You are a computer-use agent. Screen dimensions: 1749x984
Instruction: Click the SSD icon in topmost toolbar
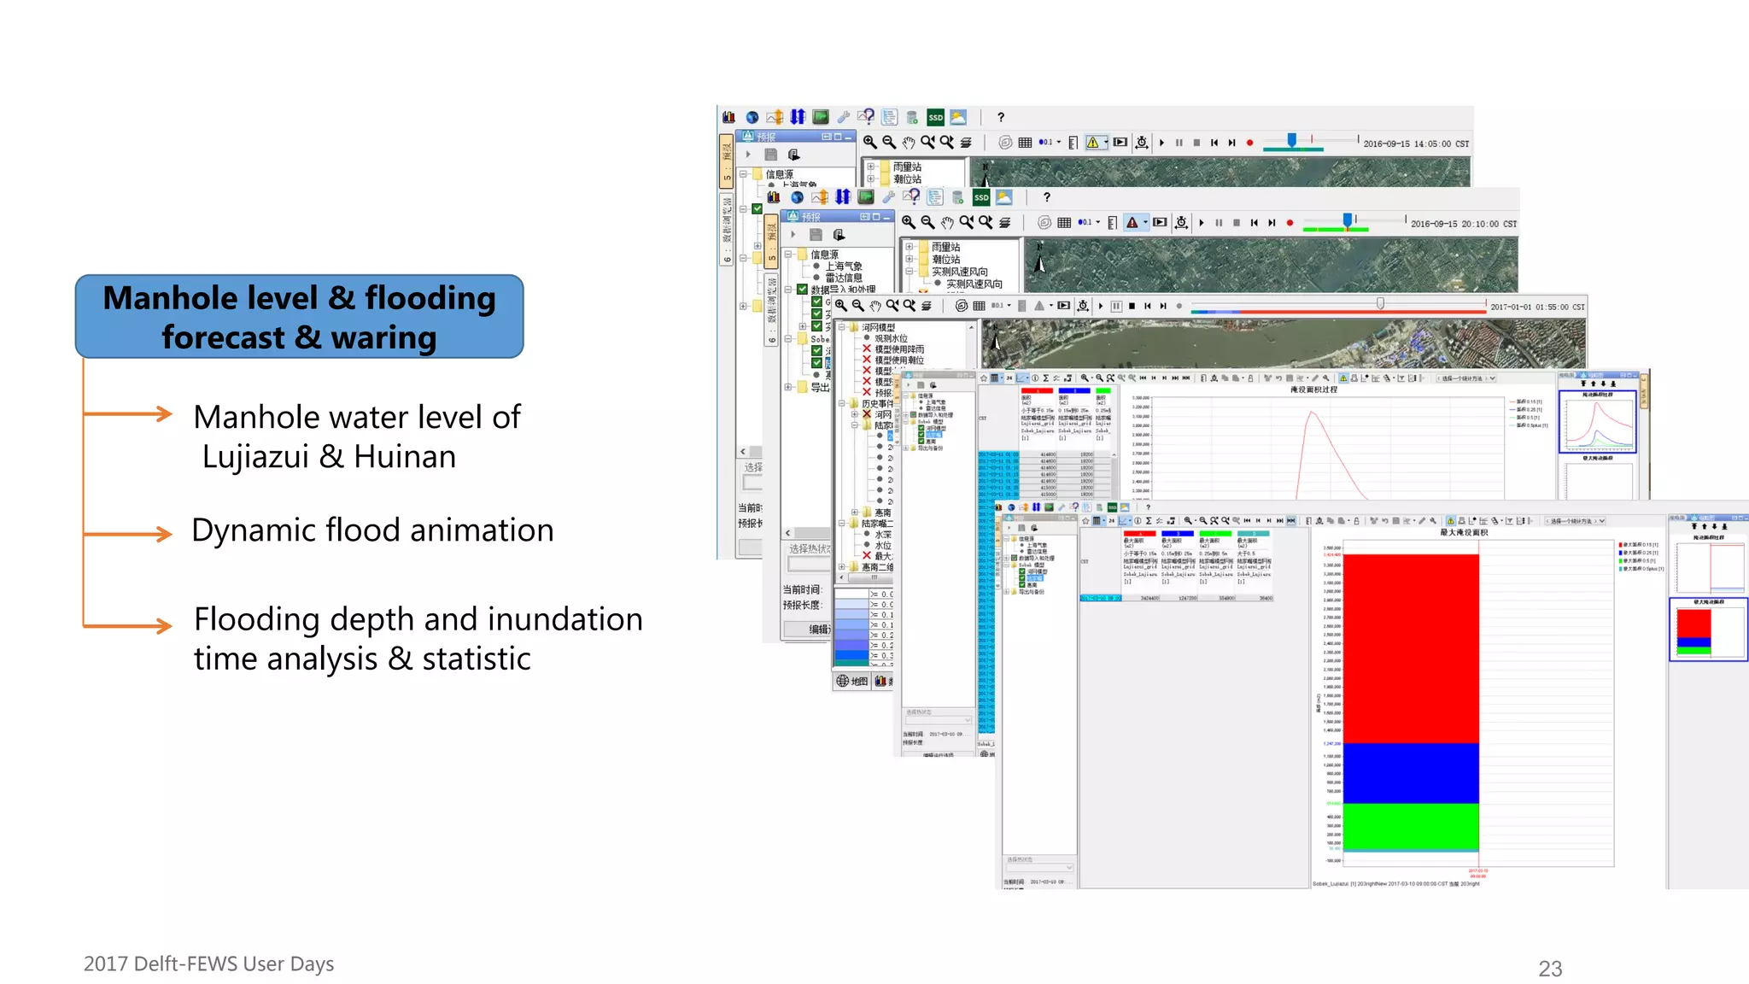tap(935, 117)
